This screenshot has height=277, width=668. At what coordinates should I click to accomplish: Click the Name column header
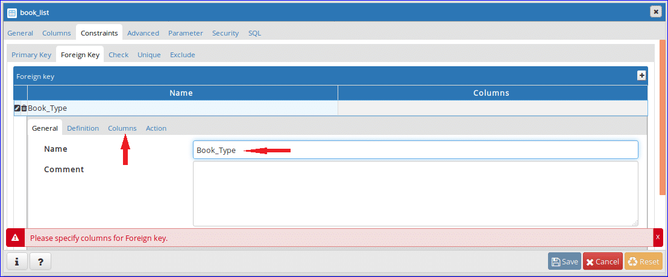pyautogui.click(x=182, y=93)
